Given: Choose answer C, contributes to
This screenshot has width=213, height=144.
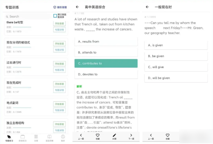Looking at the screenshot, I should (x=106, y=63).
